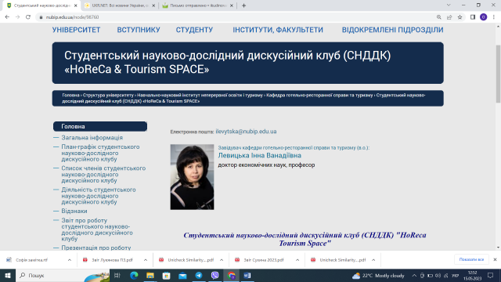Expand options for last Unicheck Similarity download

373,260
